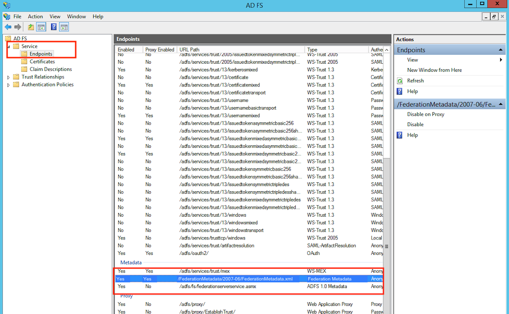Screen dimensions: 509x314
Task: Click Help icon under FederationMetadata actions
Action: tap(400, 135)
